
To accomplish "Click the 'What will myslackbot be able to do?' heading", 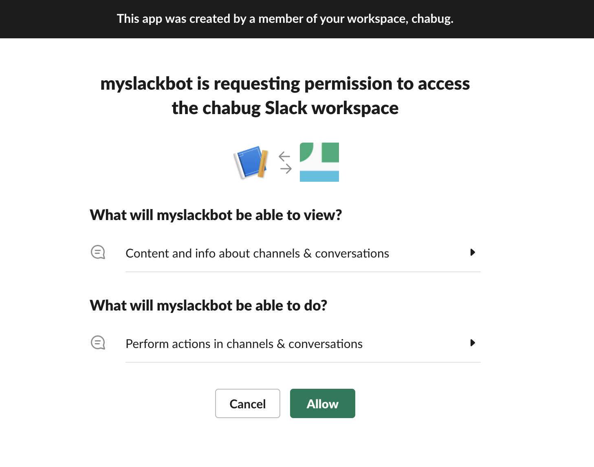I will [x=209, y=305].
